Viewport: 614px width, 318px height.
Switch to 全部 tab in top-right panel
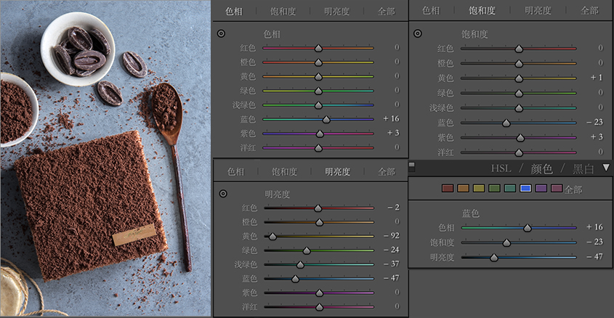click(x=590, y=11)
